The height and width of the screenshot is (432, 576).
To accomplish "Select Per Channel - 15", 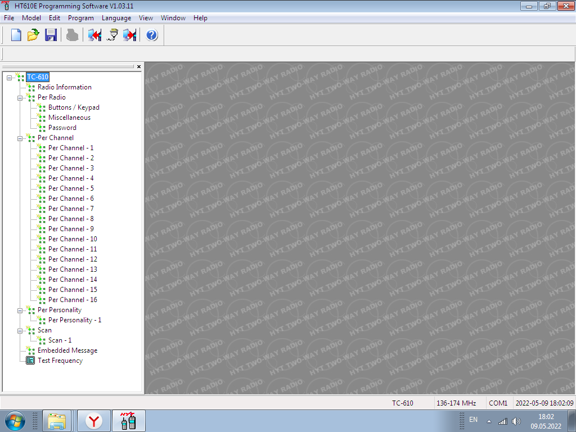I will 73,290.
